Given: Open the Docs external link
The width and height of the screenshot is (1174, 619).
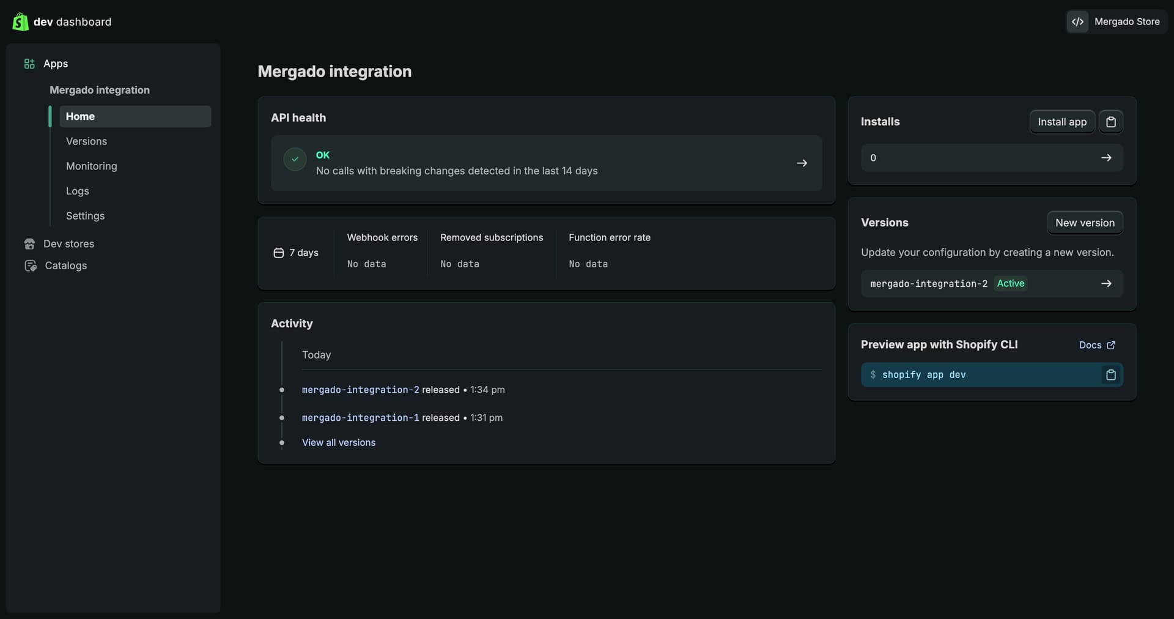Looking at the screenshot, I should tap(1096, 346).
